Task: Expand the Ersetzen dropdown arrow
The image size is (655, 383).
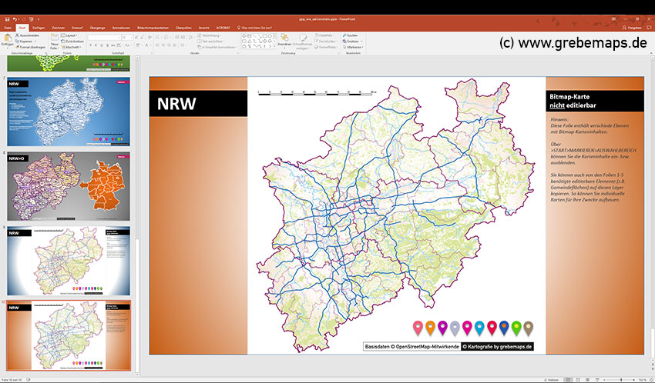Action: coord(363,42)
